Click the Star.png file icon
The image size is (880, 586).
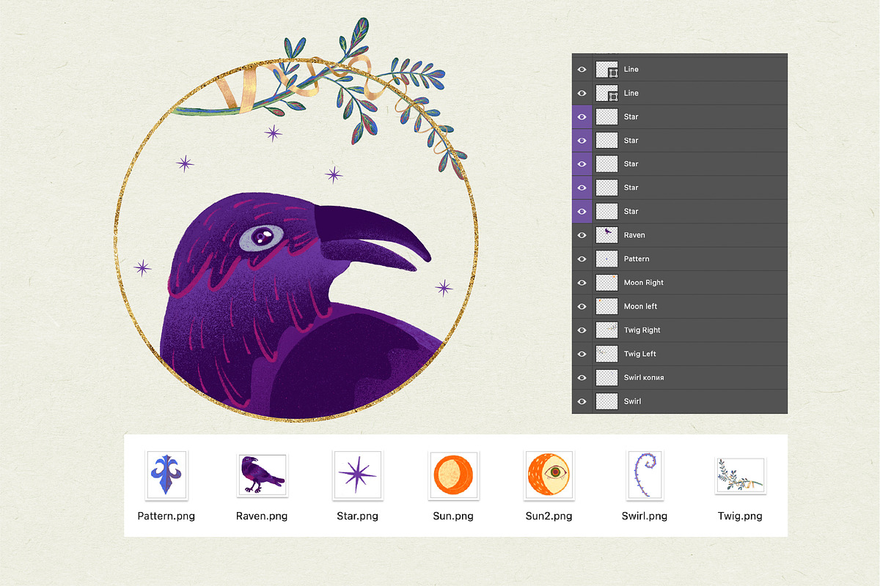click(x=357, y=475)
